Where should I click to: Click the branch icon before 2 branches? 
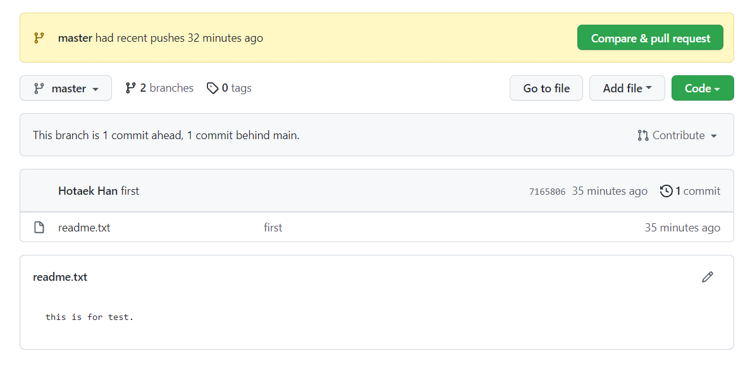click(x=131, y=88)
